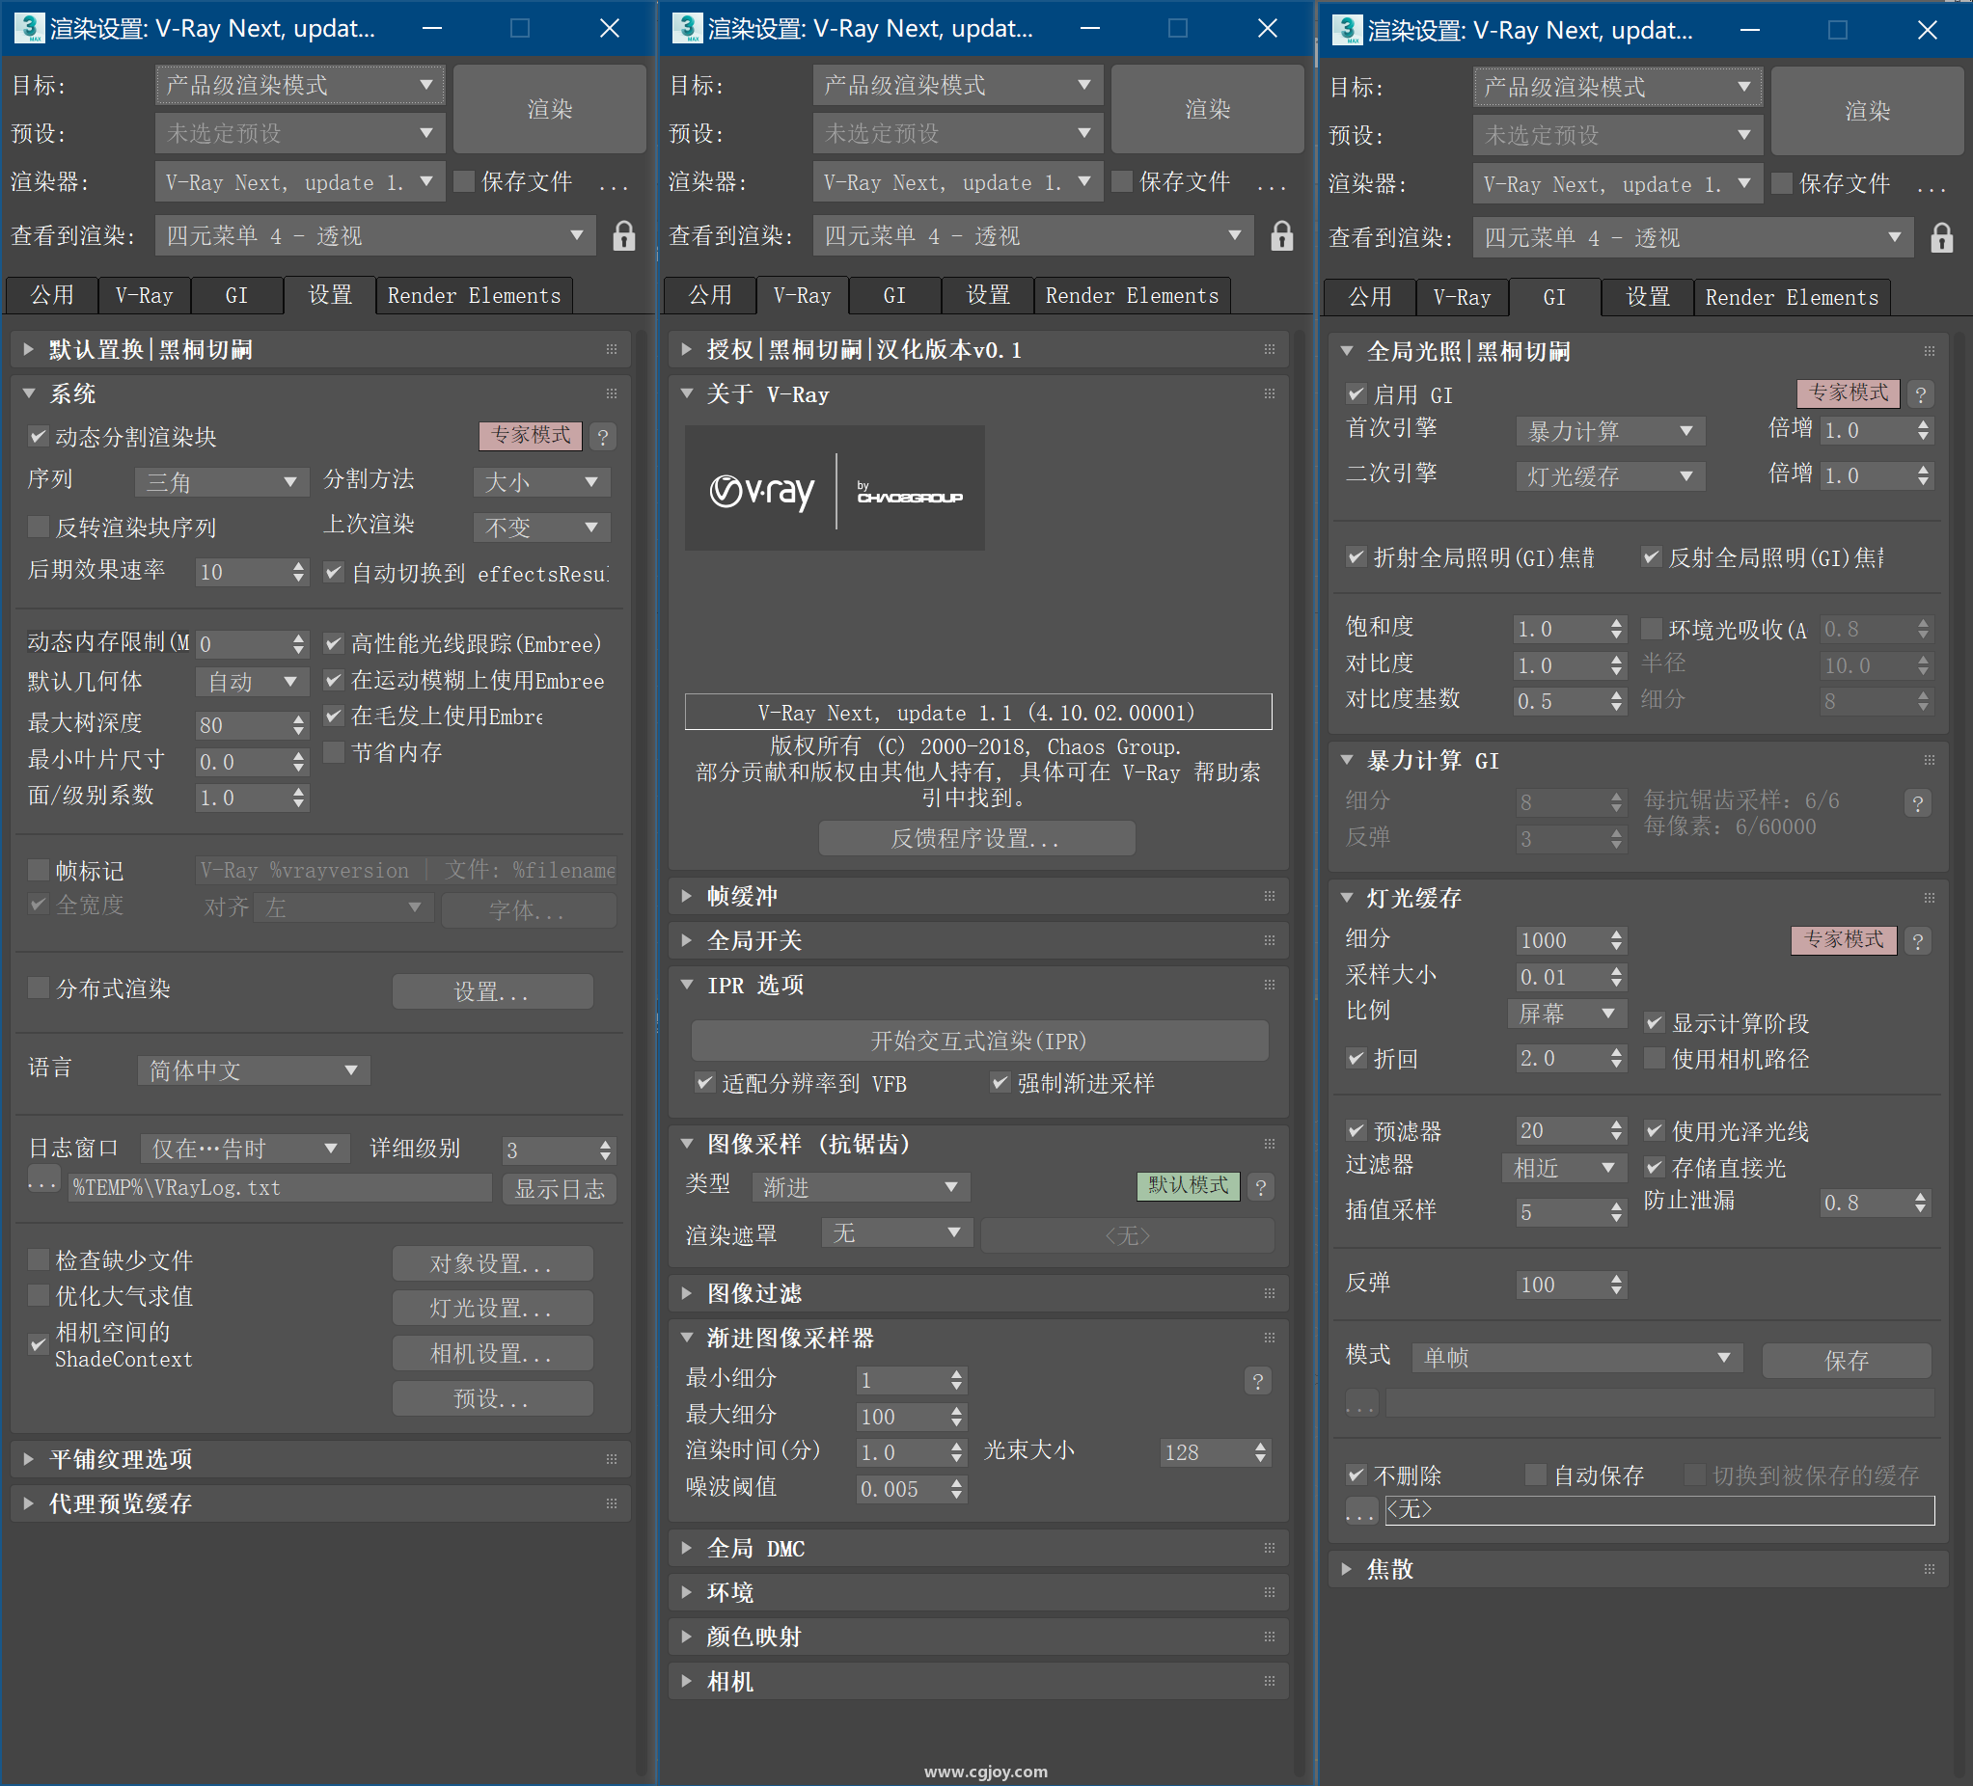
Task: Click the lock icon in the right window
Action: [1942, 237]
